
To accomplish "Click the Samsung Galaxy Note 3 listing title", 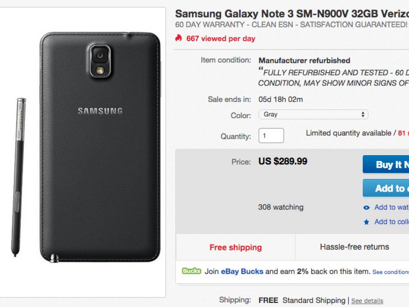I will tap(292, 14).
